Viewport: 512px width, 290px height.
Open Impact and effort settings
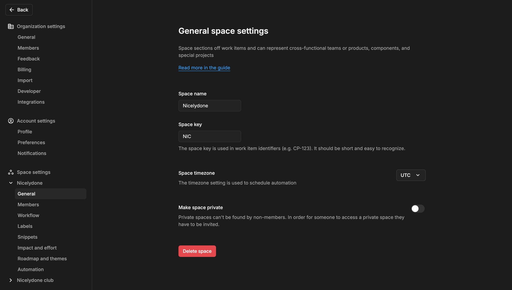click(x=37, y=248)
